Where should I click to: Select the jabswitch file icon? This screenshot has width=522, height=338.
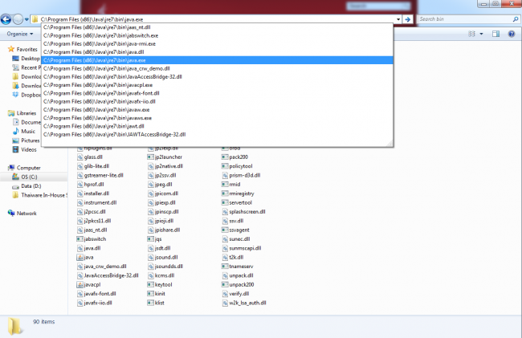[x=80, y=239]
